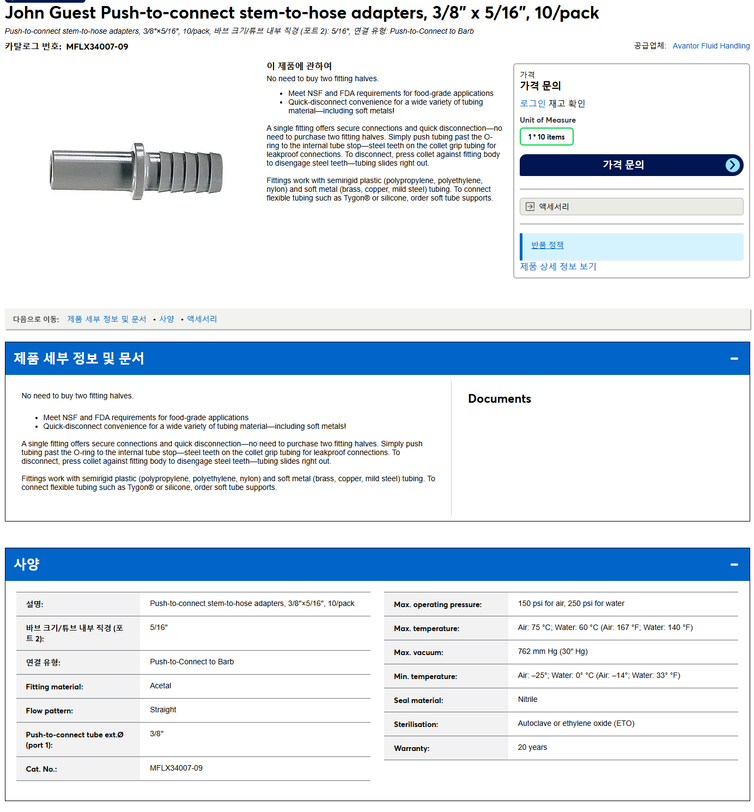Collapse the 제품 세부 정보 및 문서 section
The width and height of the screenshot is (754, 812).
coord(734,359)
